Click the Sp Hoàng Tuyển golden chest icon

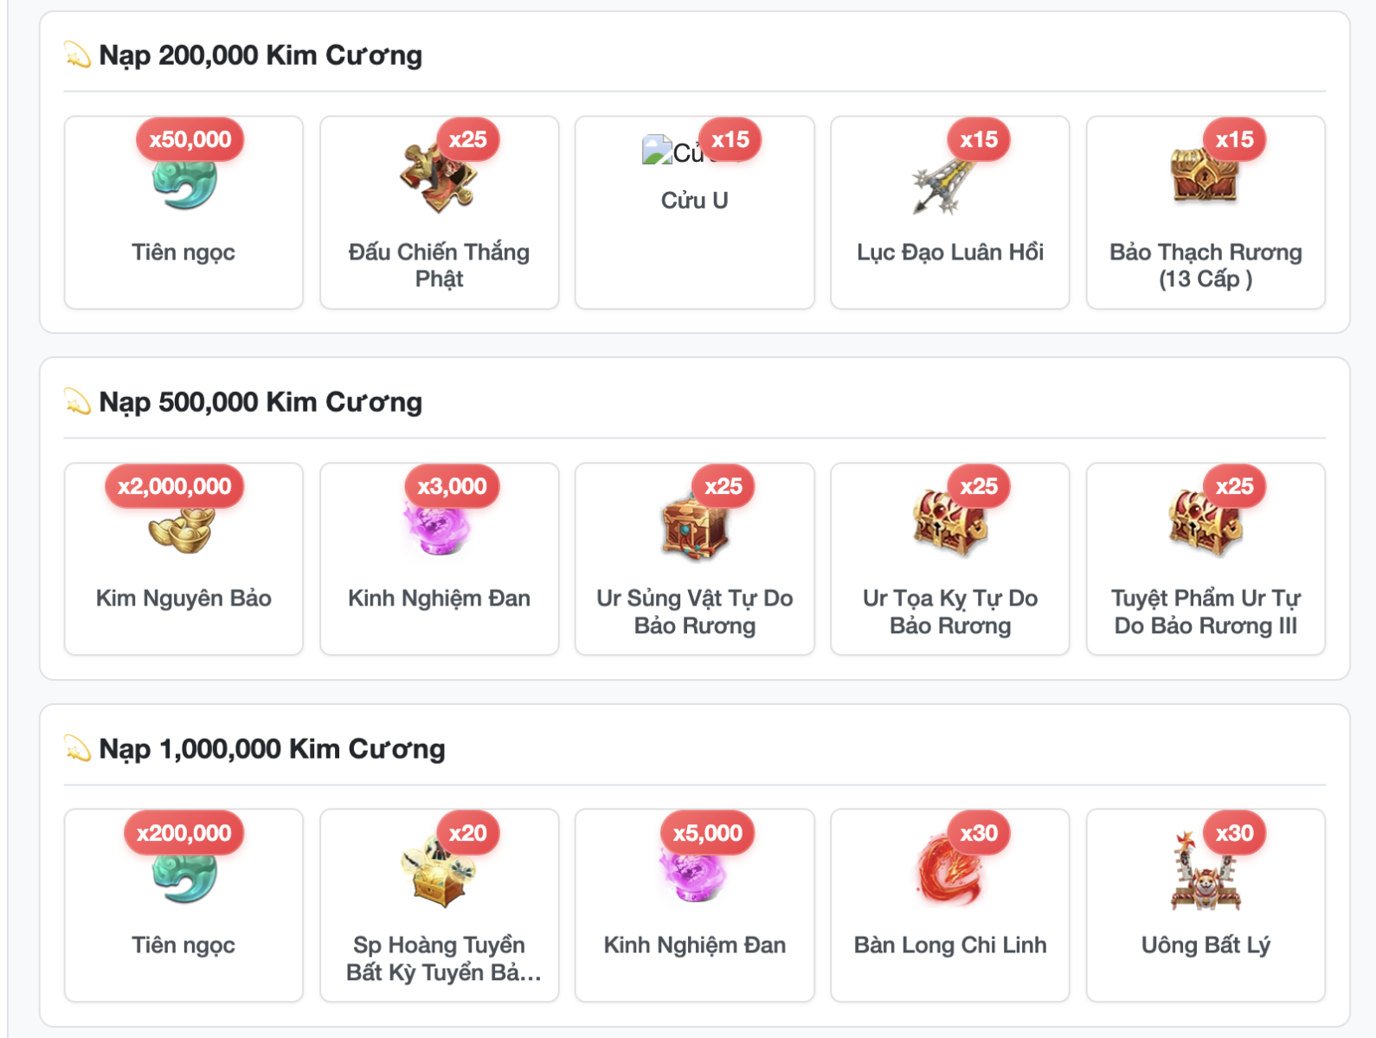[x=439, y=872]
